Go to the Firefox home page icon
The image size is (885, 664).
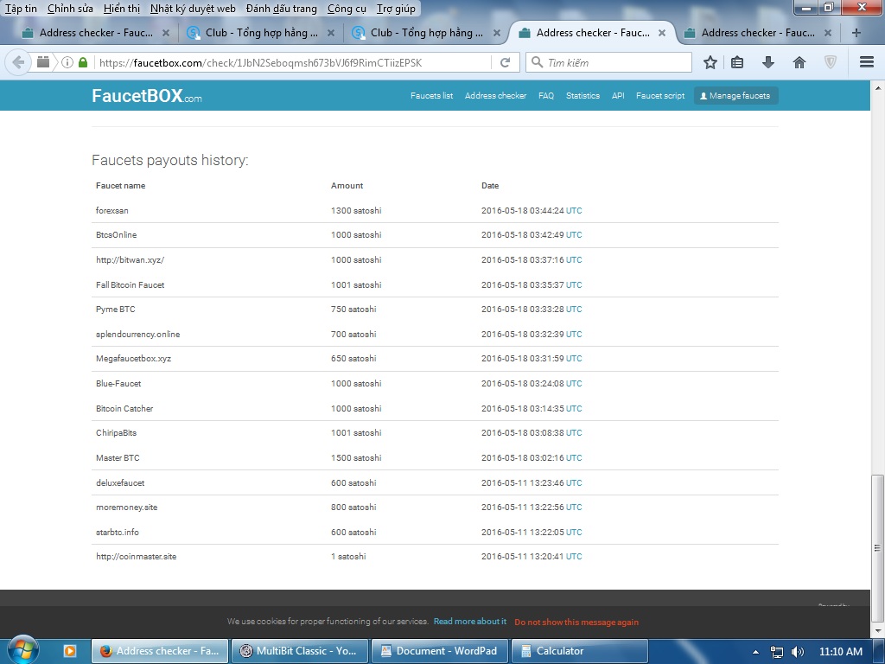tap(799, 62)
